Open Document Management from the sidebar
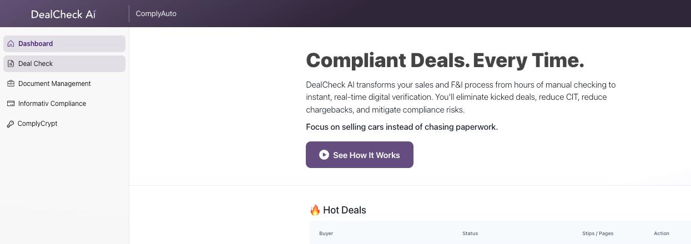Viewport: 691px width, 244px height. [54, 84]
